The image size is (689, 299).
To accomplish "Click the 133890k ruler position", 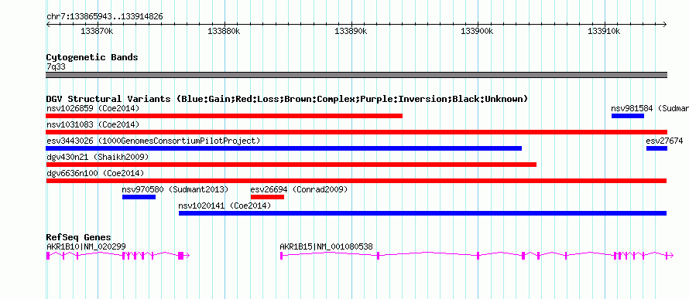I will [x=351, y=31].
